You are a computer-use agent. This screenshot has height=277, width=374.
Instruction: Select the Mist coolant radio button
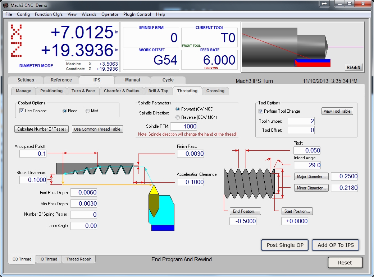(x=87, y=111)
